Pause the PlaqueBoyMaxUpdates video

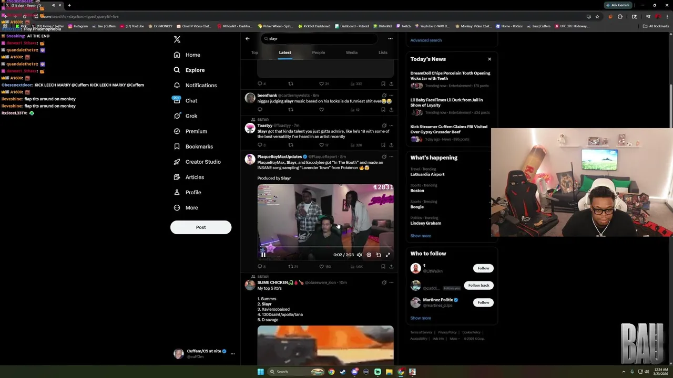[263, 255]
